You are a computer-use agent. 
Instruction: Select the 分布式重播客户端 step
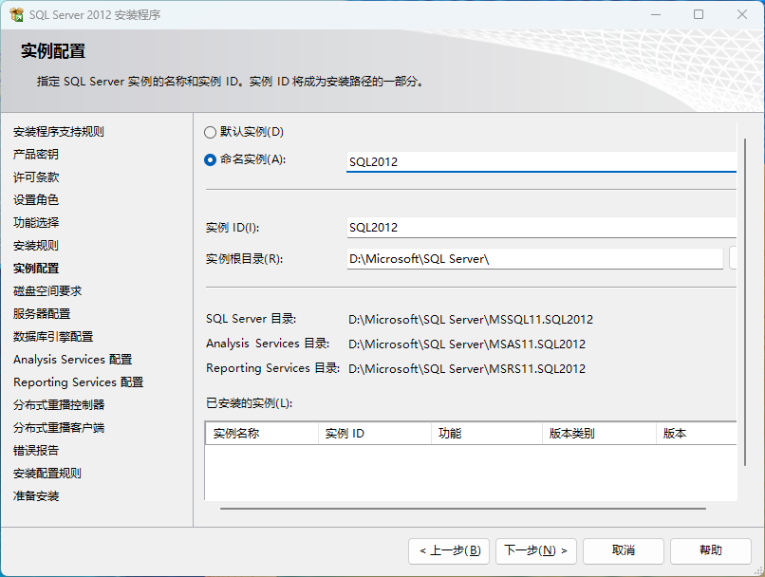point(59,428)
